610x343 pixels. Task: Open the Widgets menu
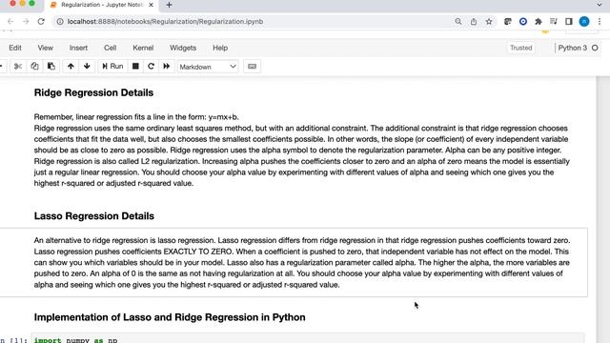pyautogui.click(x=183, y=48)
